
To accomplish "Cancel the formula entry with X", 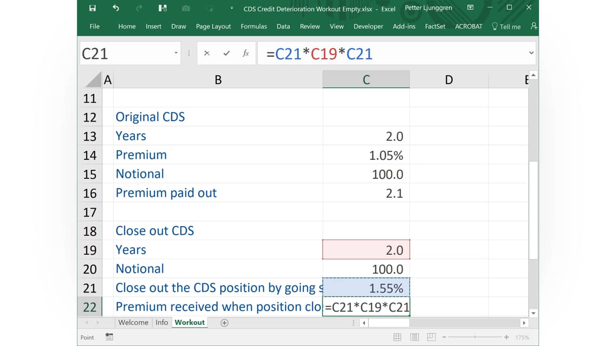I will pos(207,53).
